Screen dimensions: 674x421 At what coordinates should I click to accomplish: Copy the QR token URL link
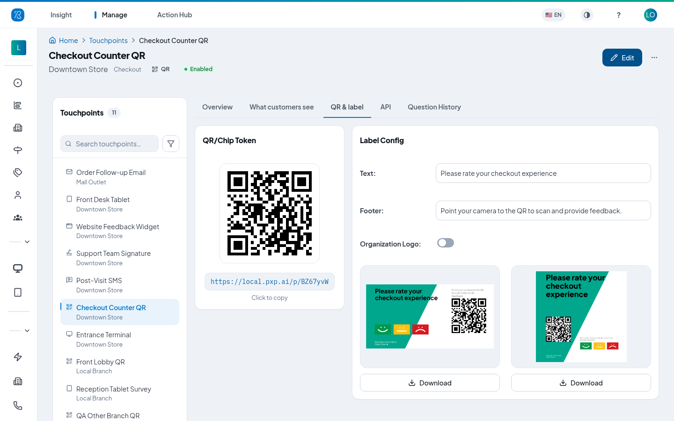click(270, 282)
